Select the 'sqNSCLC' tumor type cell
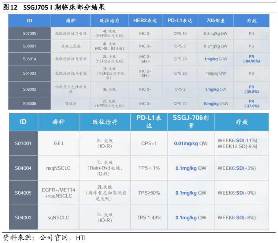 (x=58, y=217)
